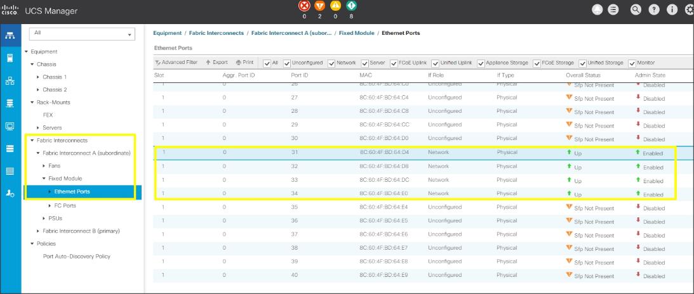Image resolution: width=694 pixels, height=294 pixels.
Task: Expand the Chassis 2 tree node
Action: click(x=39, y=89)
